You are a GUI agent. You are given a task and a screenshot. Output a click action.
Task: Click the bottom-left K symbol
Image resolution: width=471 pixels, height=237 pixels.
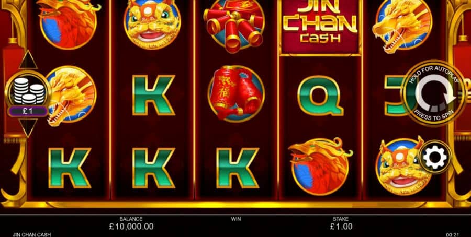70,168
